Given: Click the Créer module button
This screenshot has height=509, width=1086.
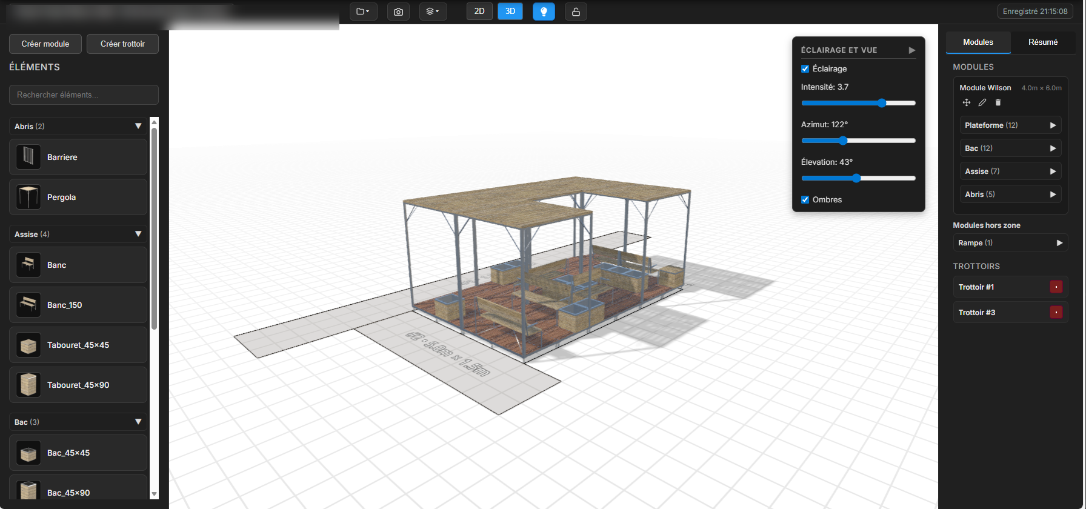Looking at the screenshot, I should pos(45,44).
